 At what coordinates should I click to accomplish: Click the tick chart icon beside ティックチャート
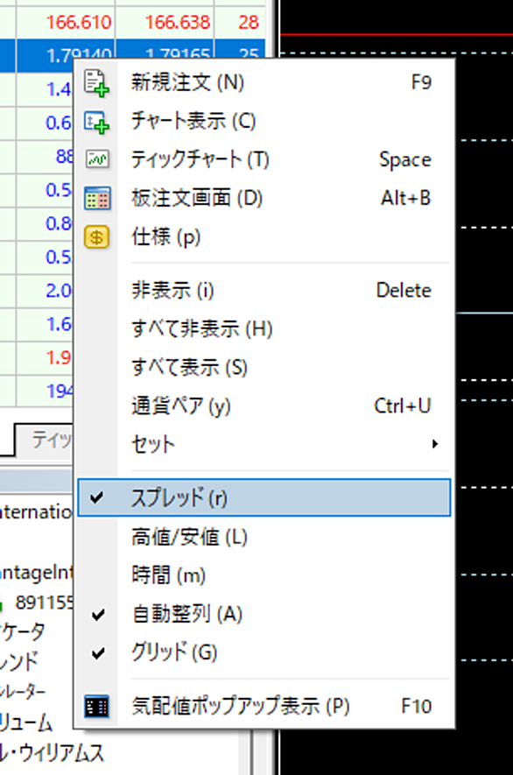(97, 159)
